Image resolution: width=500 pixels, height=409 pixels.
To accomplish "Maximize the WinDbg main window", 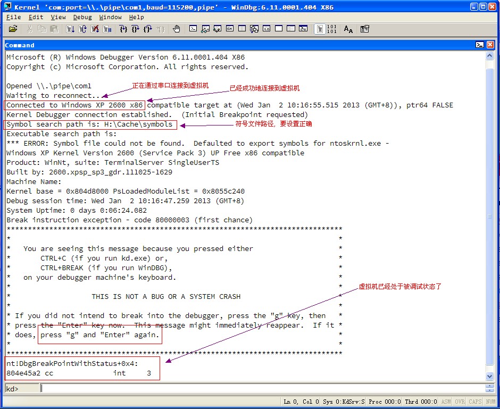I will pos(483,6).
